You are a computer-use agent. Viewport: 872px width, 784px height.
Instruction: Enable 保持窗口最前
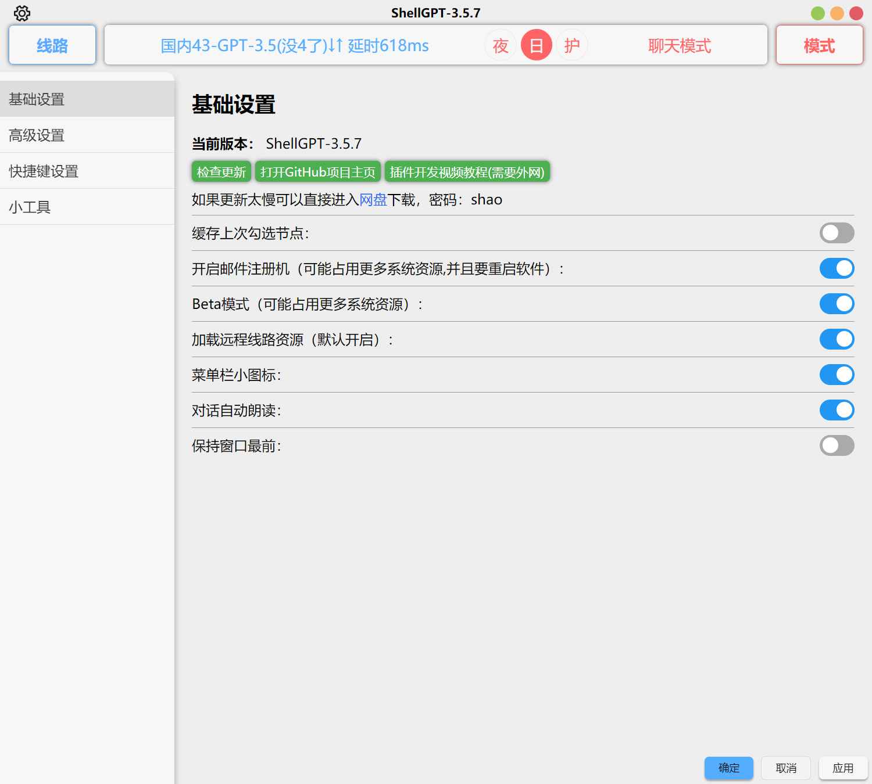point(836,445)
